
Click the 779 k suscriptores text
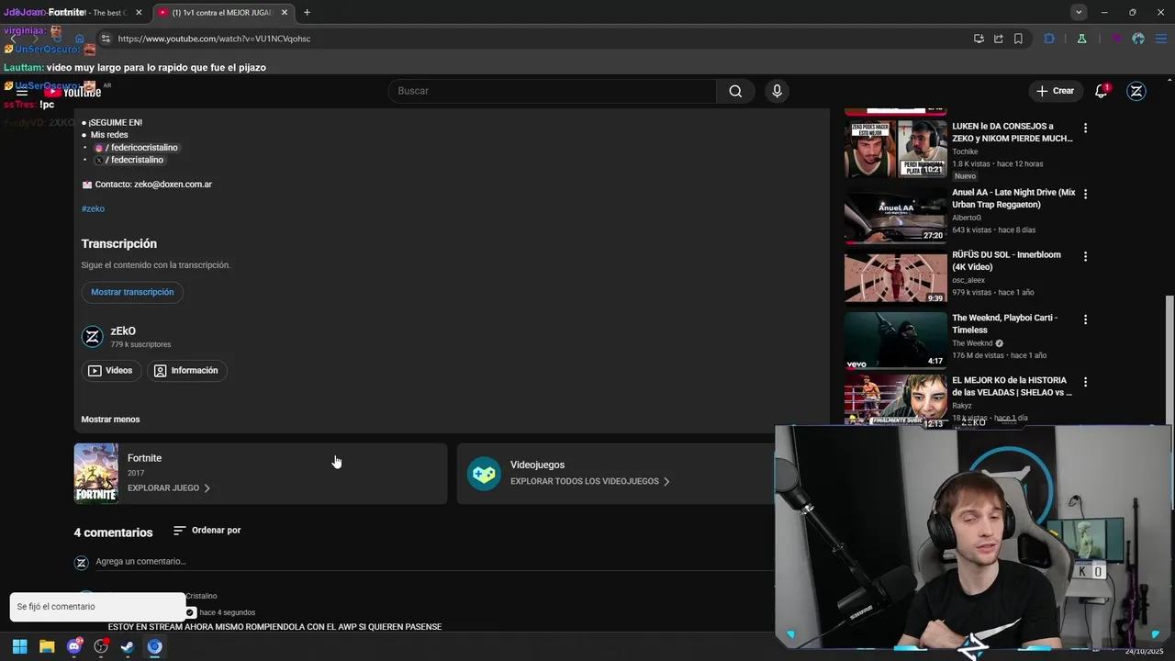tap(140, 345)
